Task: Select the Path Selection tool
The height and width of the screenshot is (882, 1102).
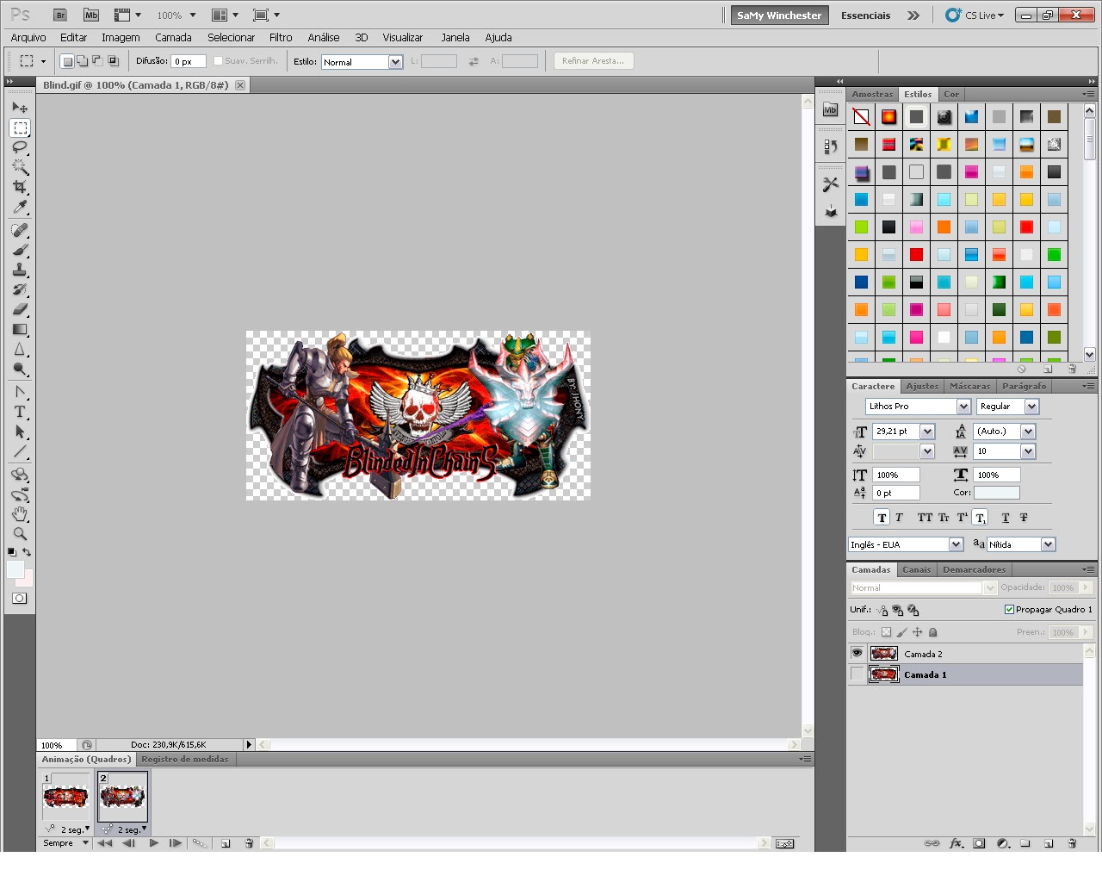Action: 20,432
